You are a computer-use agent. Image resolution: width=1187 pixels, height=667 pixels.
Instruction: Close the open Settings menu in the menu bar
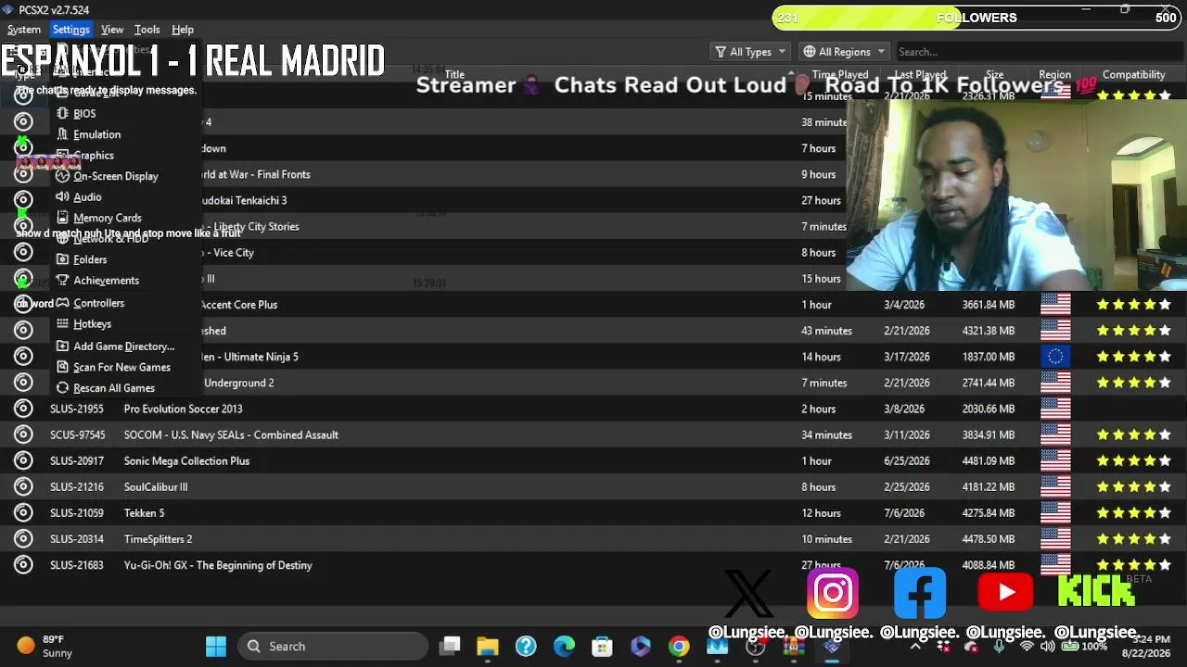pyautogui.click(x=70, y=30)
